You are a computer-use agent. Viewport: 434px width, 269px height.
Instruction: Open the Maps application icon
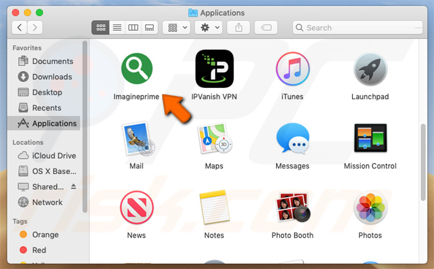pos(214,138)
